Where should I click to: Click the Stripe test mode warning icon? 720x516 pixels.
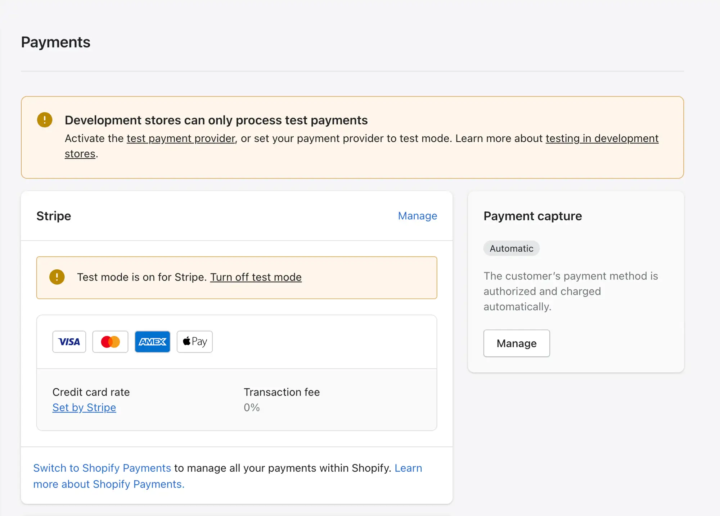pyautogui.click(x=57, y=277)
